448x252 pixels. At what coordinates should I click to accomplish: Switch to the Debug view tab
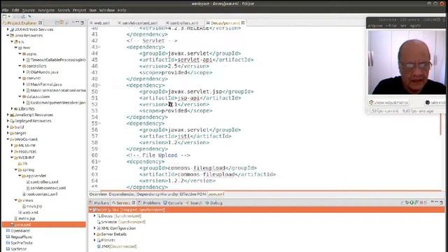point(214,203)
